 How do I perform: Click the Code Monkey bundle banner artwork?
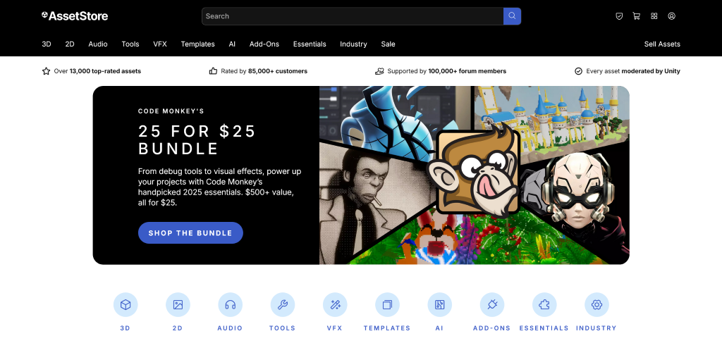(x=475, y=175)
